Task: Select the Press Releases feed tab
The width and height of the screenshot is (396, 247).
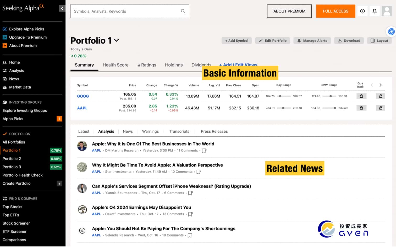Action: coord(214,131)
